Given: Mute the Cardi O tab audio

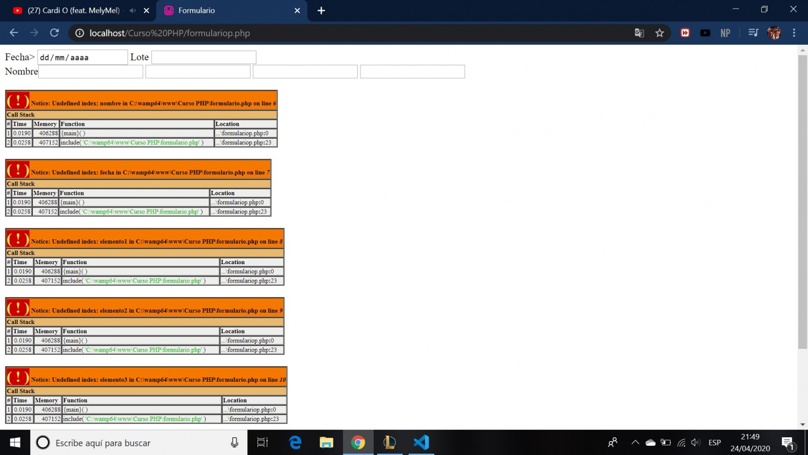Looking at the screenshot, I should click(x=133, y=10).
